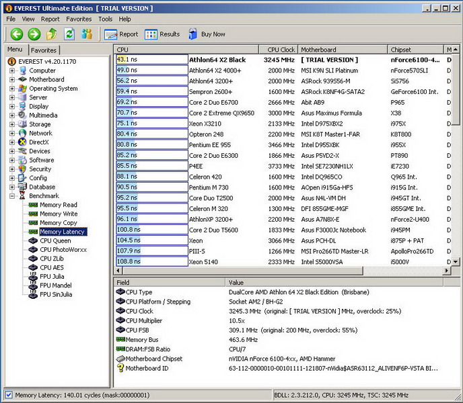463x403 pixels.
Task: Click the Report toolbar button
Action: click(x=121, y=34)
